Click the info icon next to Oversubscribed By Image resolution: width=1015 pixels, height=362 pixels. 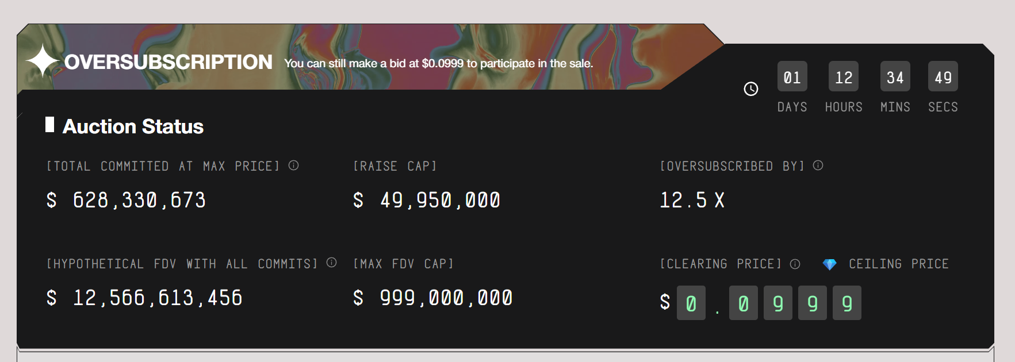click(x=818, y=165)
